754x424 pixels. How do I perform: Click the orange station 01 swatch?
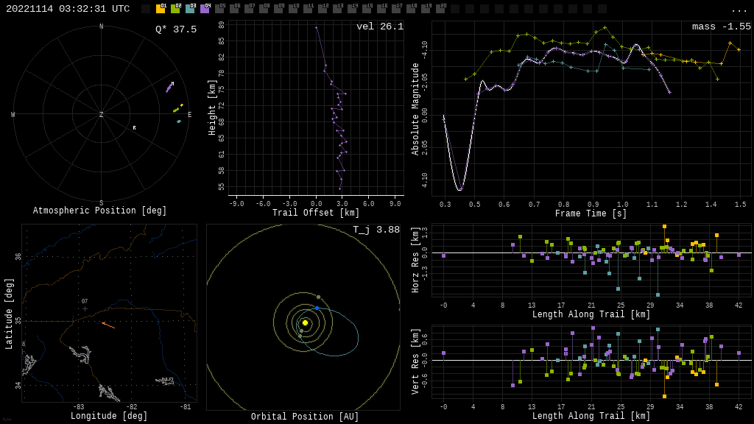point(161,9)
